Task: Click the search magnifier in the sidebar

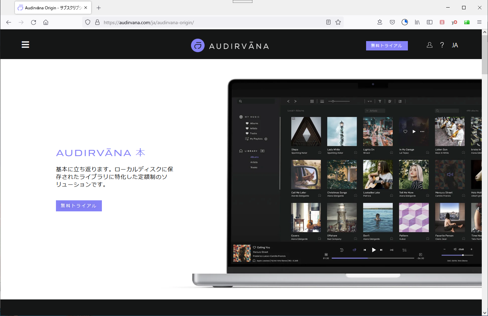Action: 240,101
